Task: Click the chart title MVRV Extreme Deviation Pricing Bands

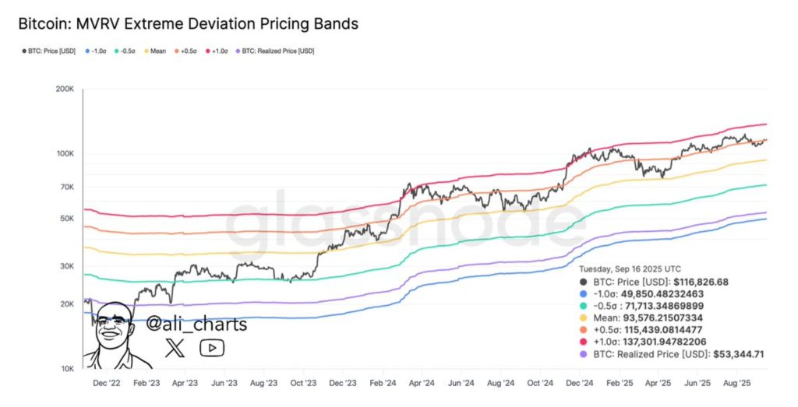Action: [188, 23]
